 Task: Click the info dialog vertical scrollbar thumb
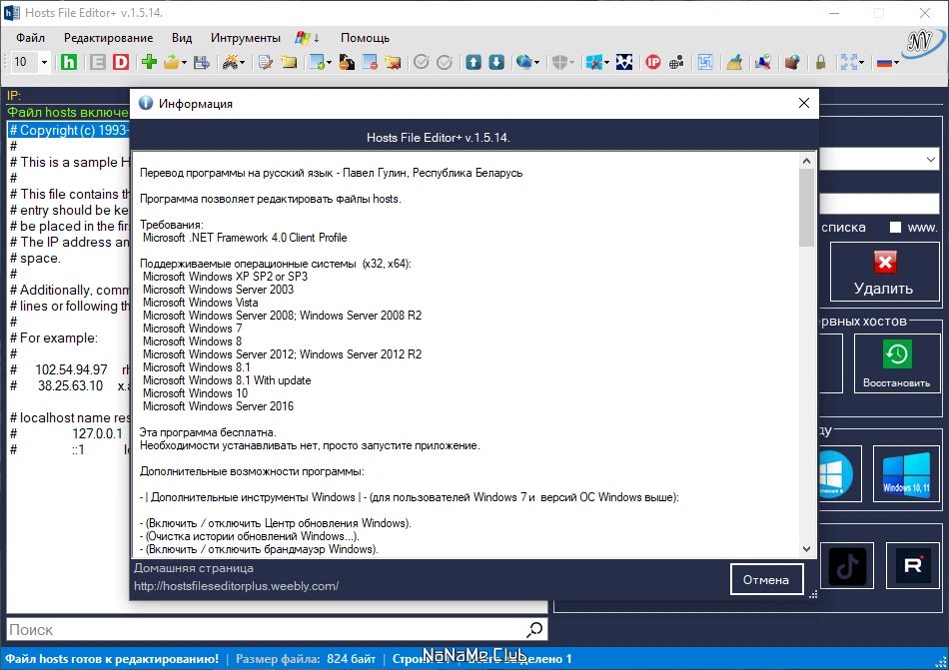coord(806,208)
